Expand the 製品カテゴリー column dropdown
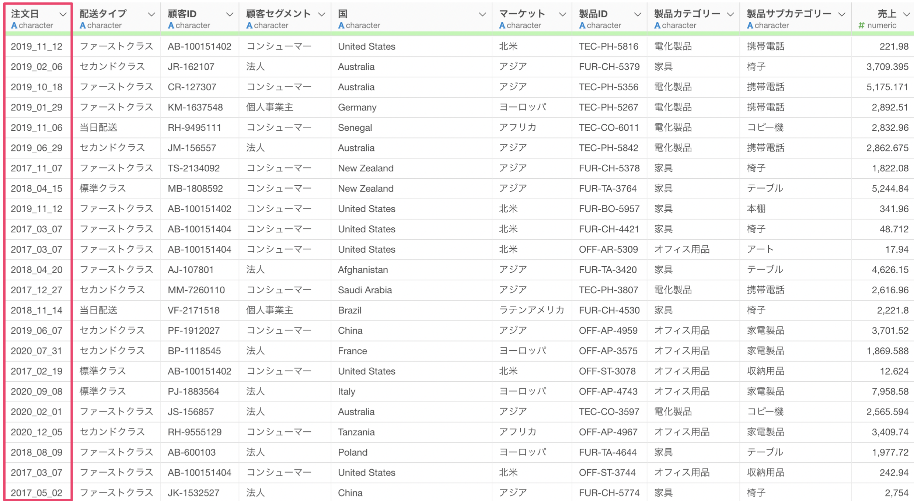The image size is (914, 501). (730, 14)
